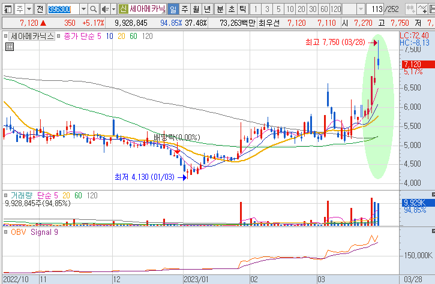The image size is (435, 284).
Task: Click the small square before 거래량 legend
Action: [x=6, y=195]
